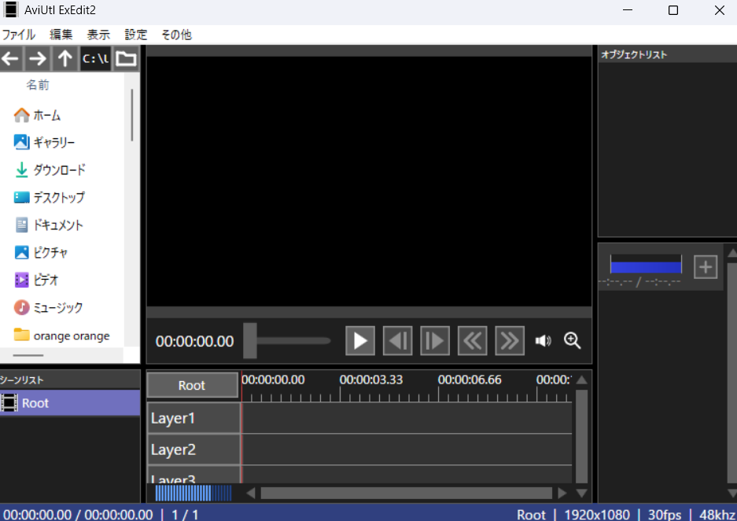Jump forward with double-arrow button
The width and height of the screenshot is (737, 521).
point(510,340)
